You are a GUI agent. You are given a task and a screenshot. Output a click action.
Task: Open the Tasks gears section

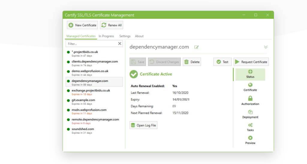(x=250, y=125)
